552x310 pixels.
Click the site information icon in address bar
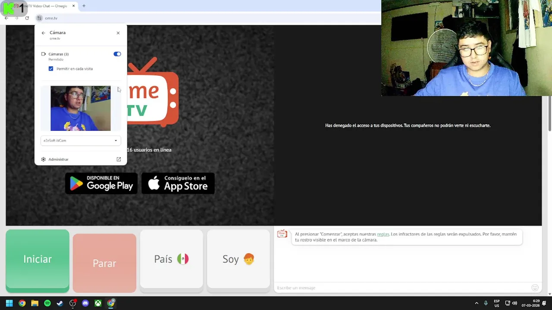click(39, 18)
